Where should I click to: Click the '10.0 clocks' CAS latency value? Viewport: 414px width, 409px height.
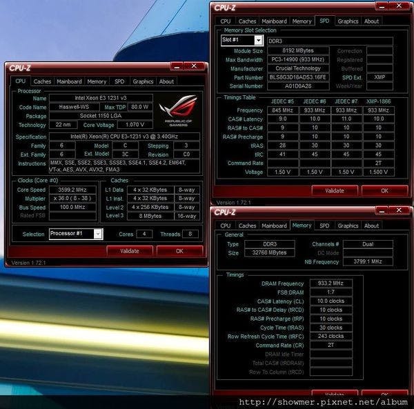331,301
